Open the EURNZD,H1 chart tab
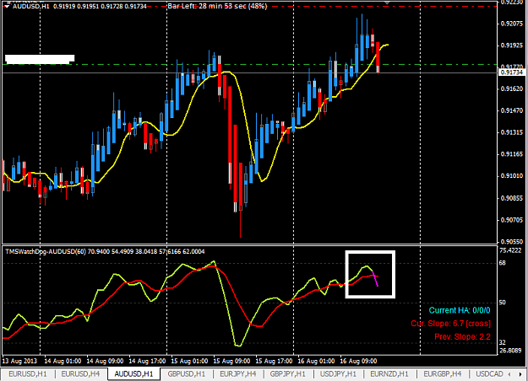The width and height of the screenshot is (528, 381). pos(389,374)
